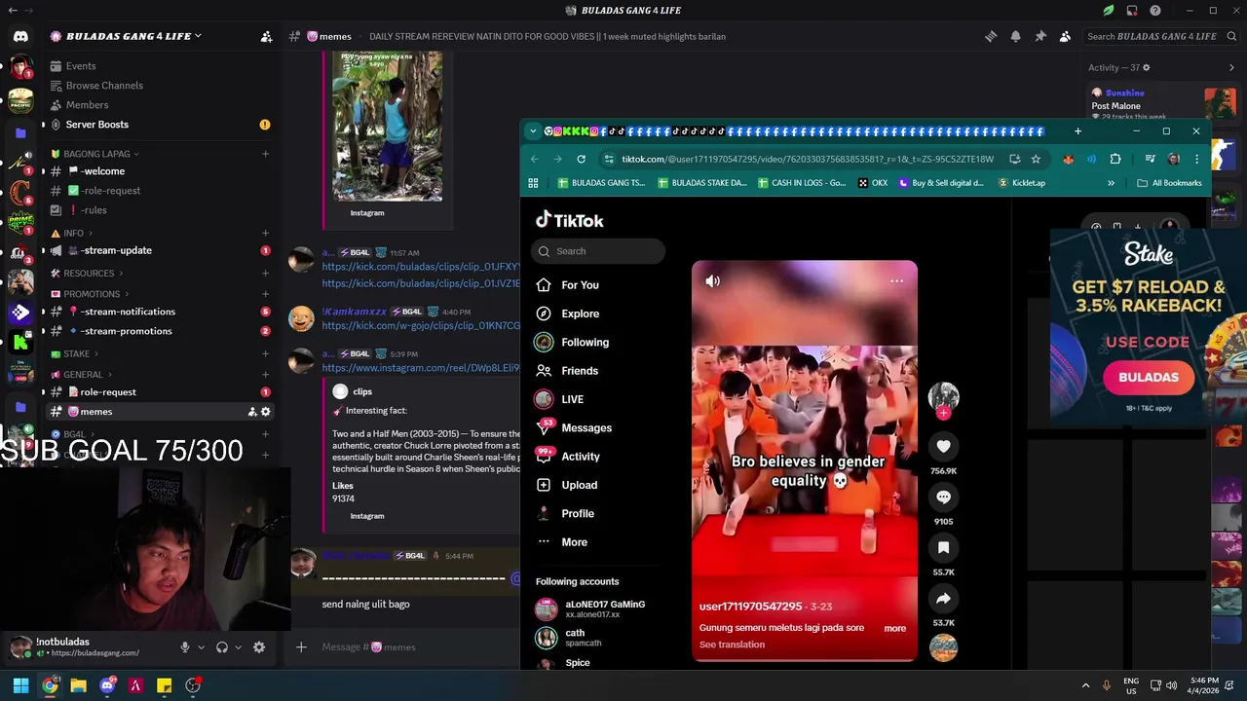
Task: Open TikTok LIVE section
Action: coord(572,399)
